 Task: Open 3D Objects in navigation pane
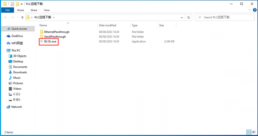20,56
